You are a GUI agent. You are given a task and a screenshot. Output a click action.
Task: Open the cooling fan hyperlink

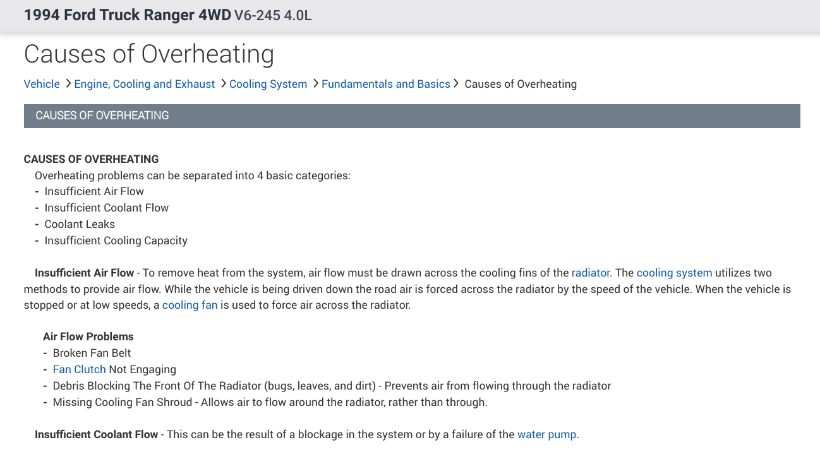click(190, 306)
